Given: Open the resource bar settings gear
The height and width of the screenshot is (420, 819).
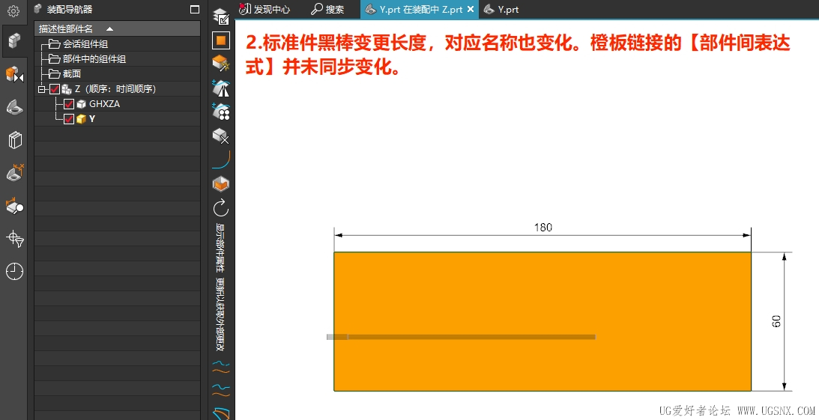Looking at the screenshot, I should [x=13, y=10].
